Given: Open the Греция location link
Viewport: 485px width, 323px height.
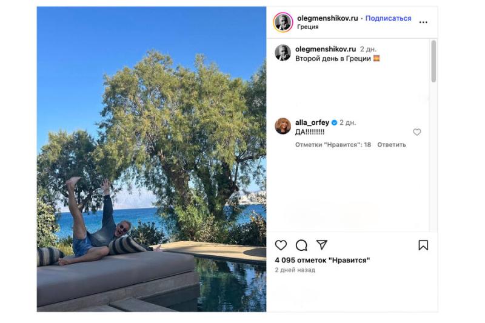Looking at the screenshot, I should point(307,27).
